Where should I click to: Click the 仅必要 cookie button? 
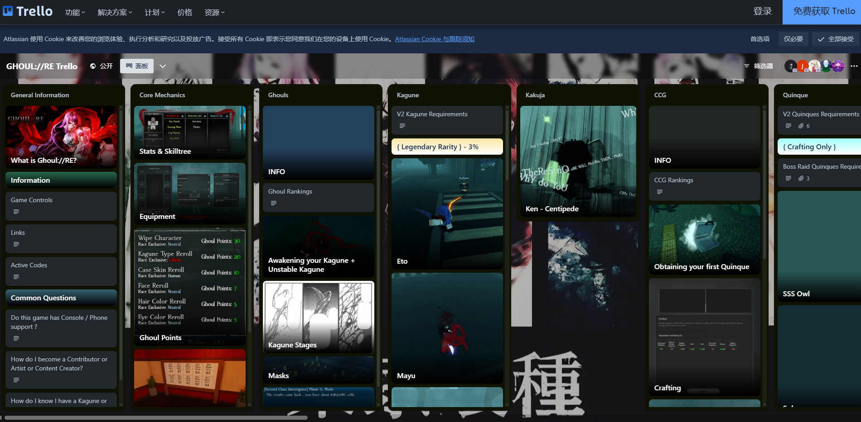coord(793,39)
